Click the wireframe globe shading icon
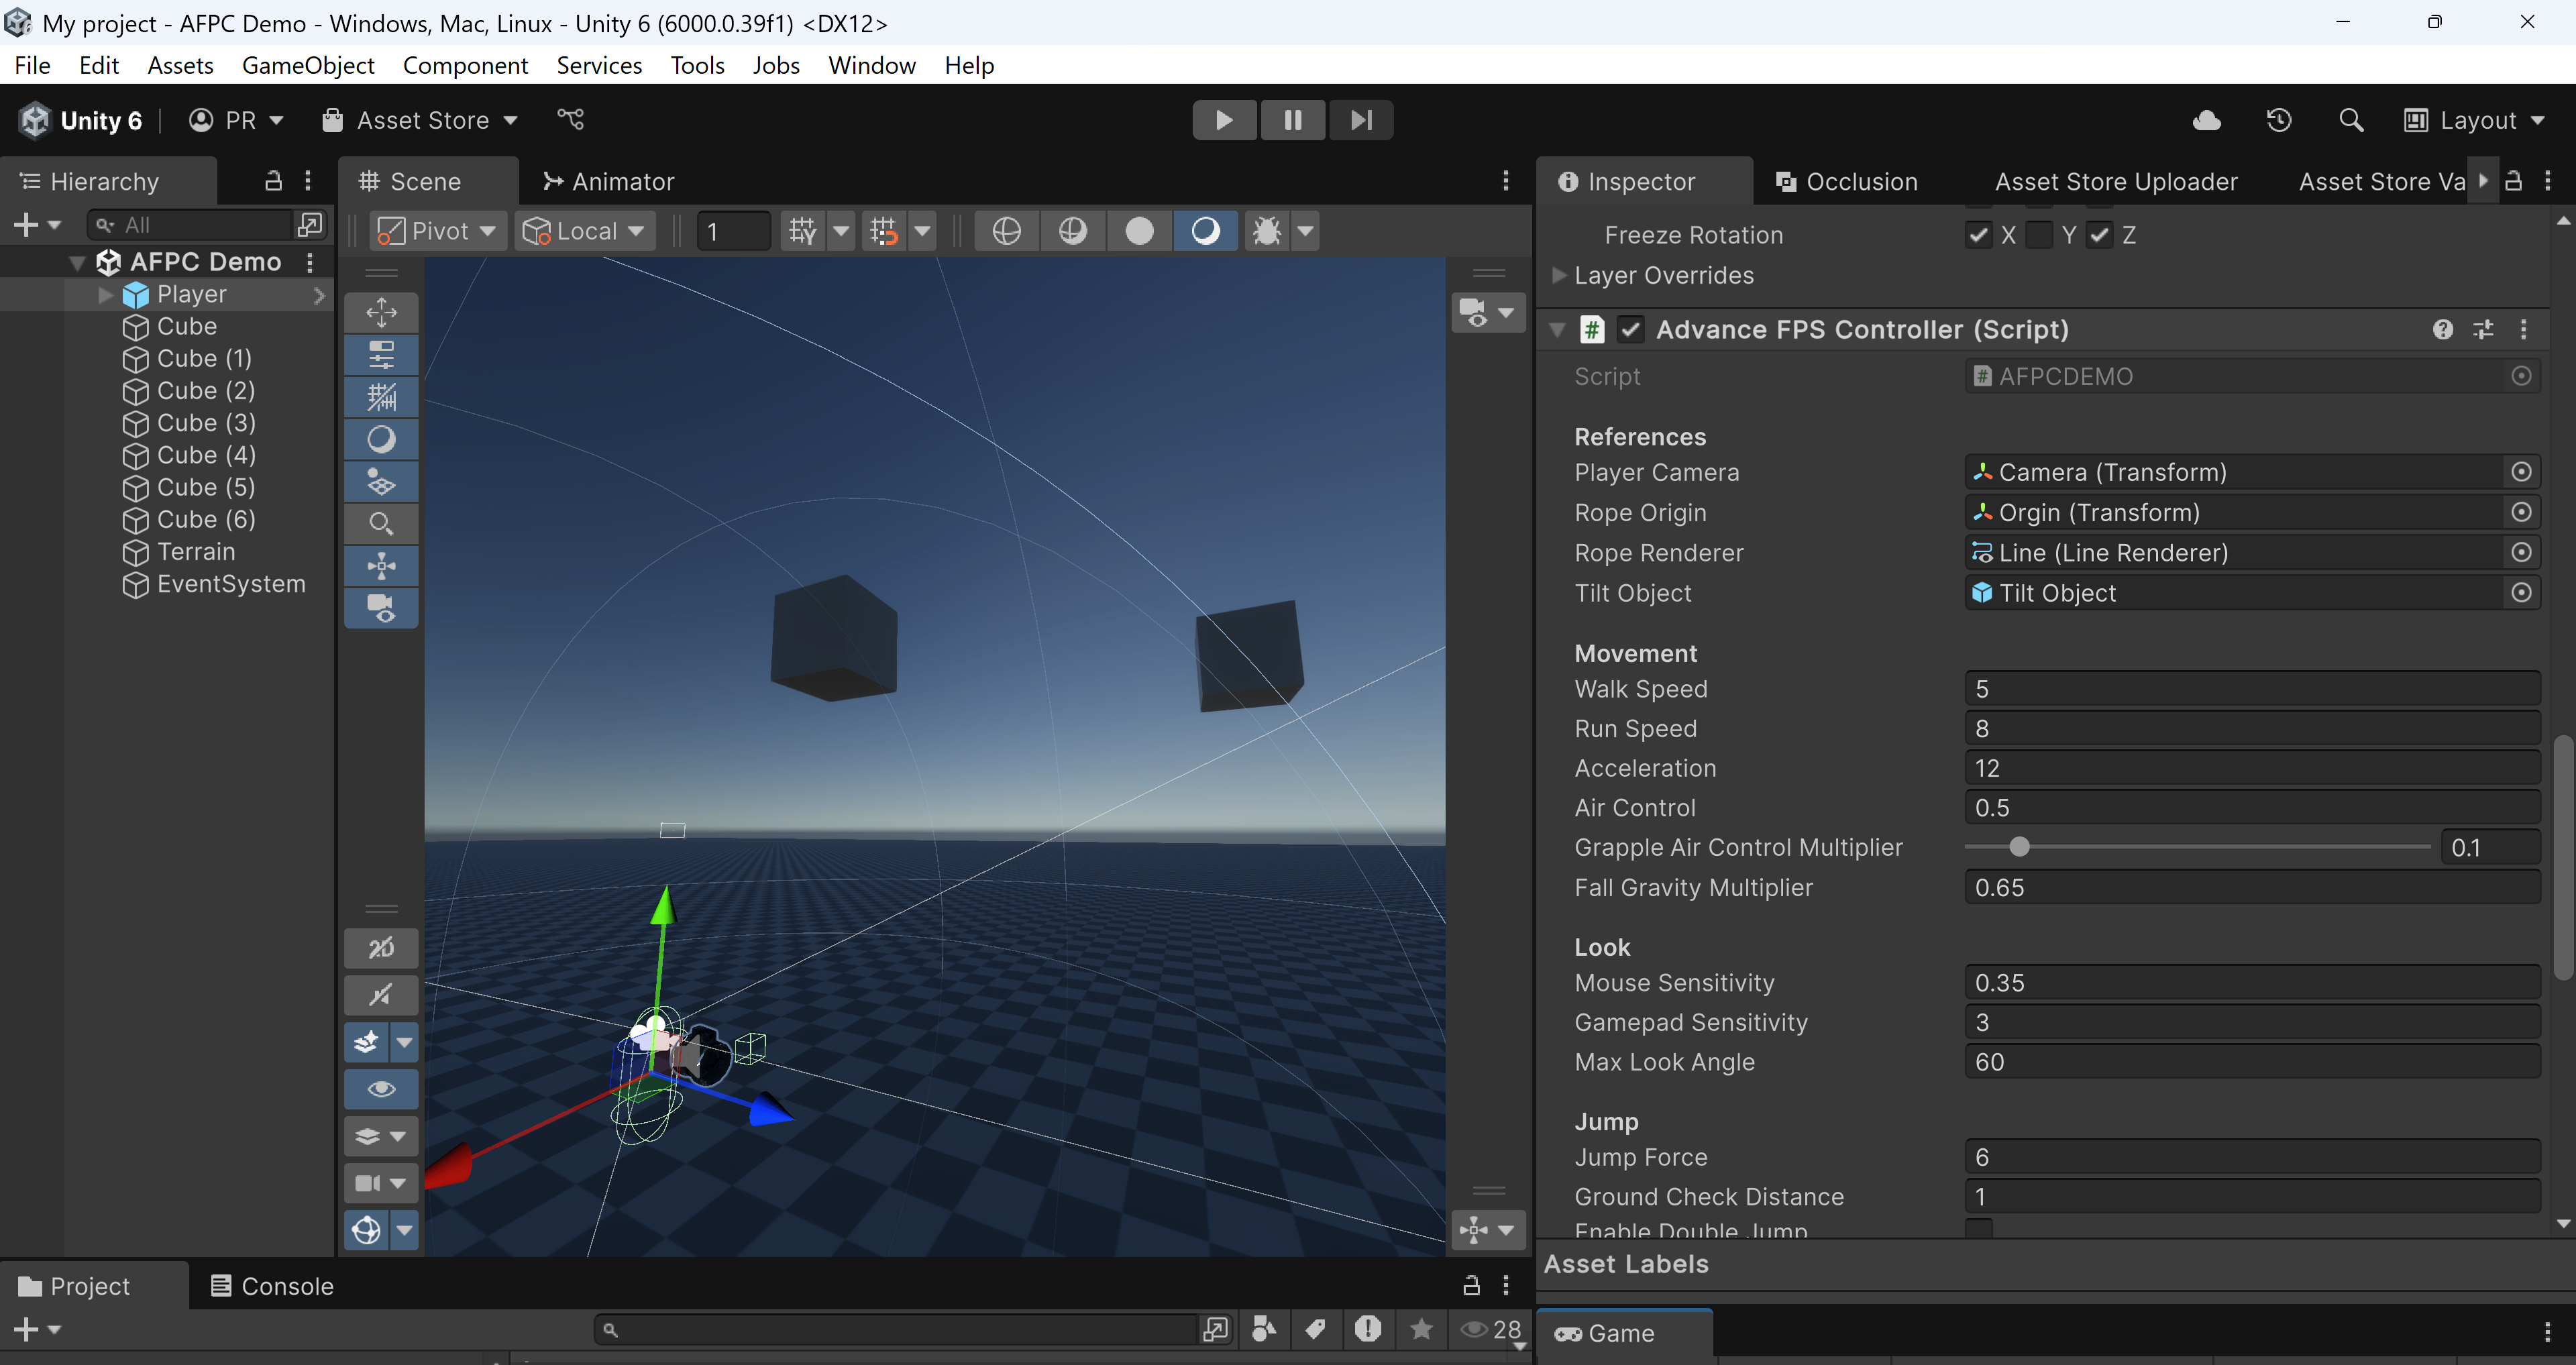 tap(1006, 231)
